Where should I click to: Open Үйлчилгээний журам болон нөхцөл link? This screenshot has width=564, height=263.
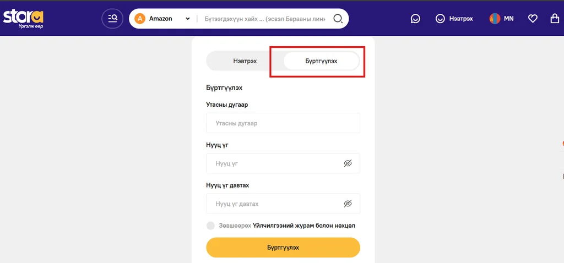click(304, 226)
